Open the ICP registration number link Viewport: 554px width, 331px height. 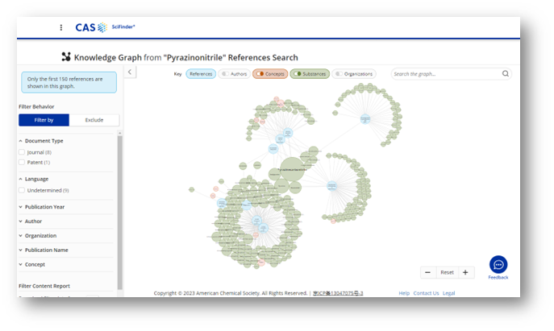click(338, 293)
